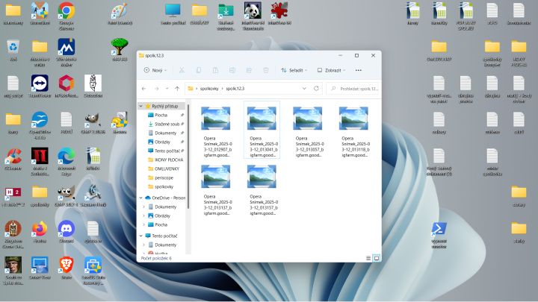Select Opera Snímek 013157 image file
538x302 pixels.
(x=262, y=189)
